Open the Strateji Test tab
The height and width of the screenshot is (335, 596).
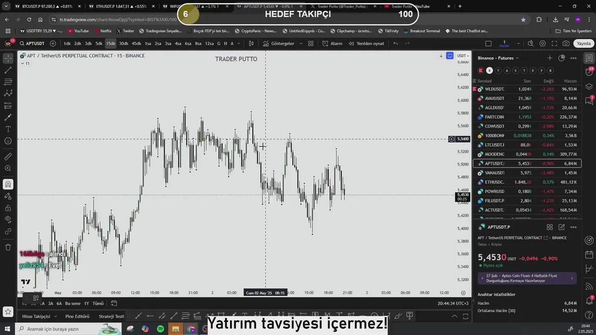click(x=112, y=316)
